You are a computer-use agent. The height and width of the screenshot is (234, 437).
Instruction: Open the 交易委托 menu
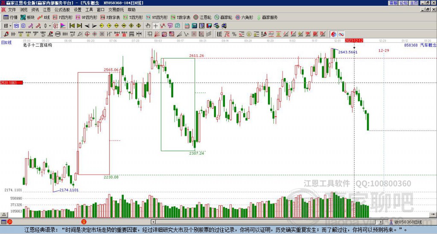click(116, 10)
